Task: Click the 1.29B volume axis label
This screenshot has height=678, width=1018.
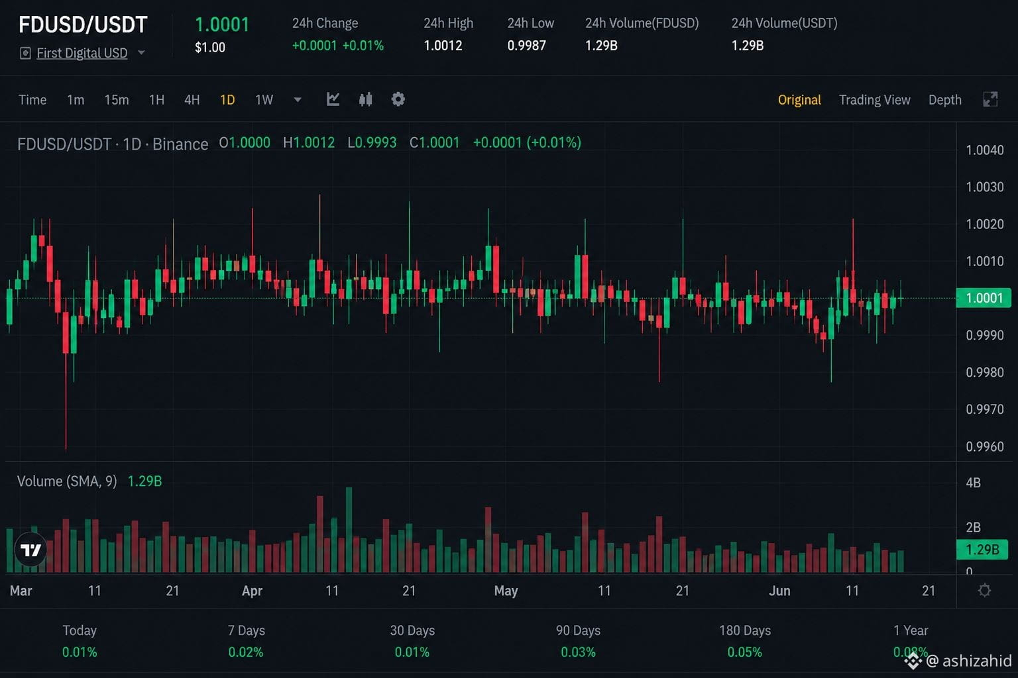Action: [x=982, y=550]
